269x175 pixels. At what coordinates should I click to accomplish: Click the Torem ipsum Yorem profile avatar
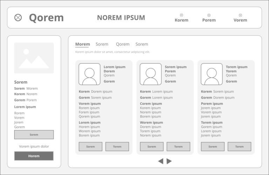(212, 74)
